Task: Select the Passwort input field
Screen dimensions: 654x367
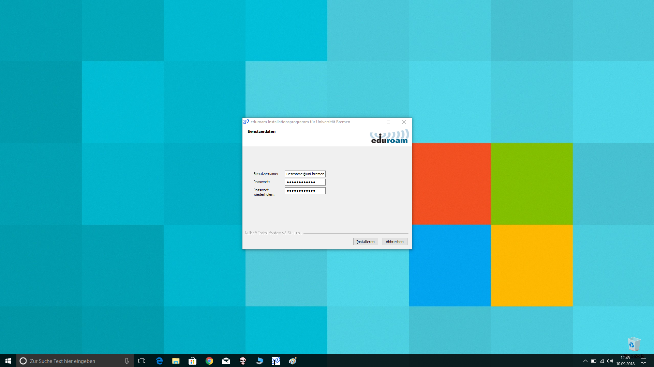Action: [305, 182]
